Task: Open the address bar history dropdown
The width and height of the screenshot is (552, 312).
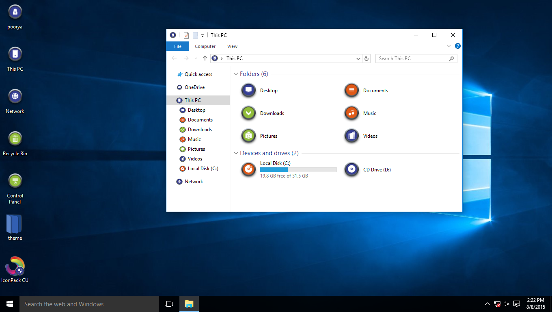Action: (x=358, y=58)
